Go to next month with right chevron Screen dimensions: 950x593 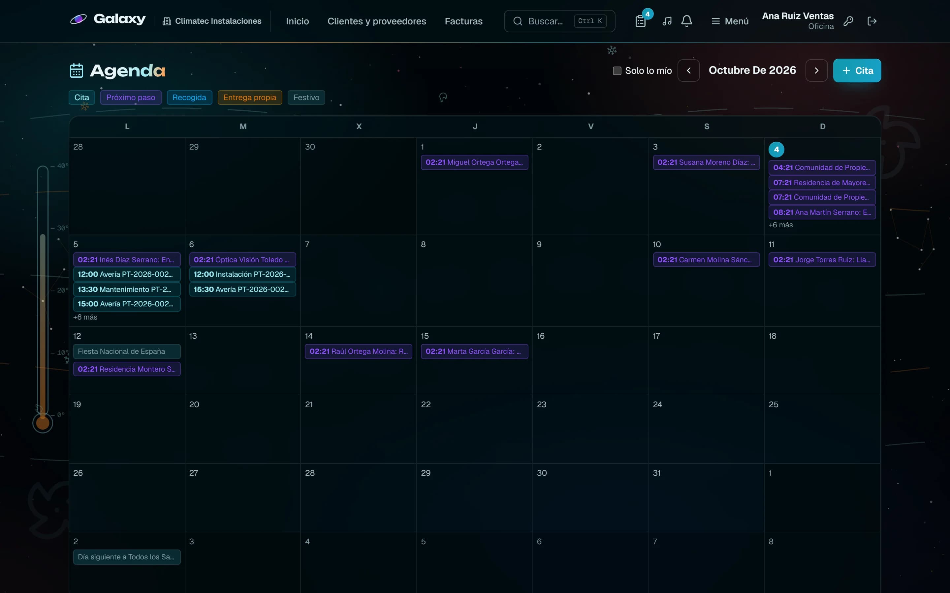point(816,71)
